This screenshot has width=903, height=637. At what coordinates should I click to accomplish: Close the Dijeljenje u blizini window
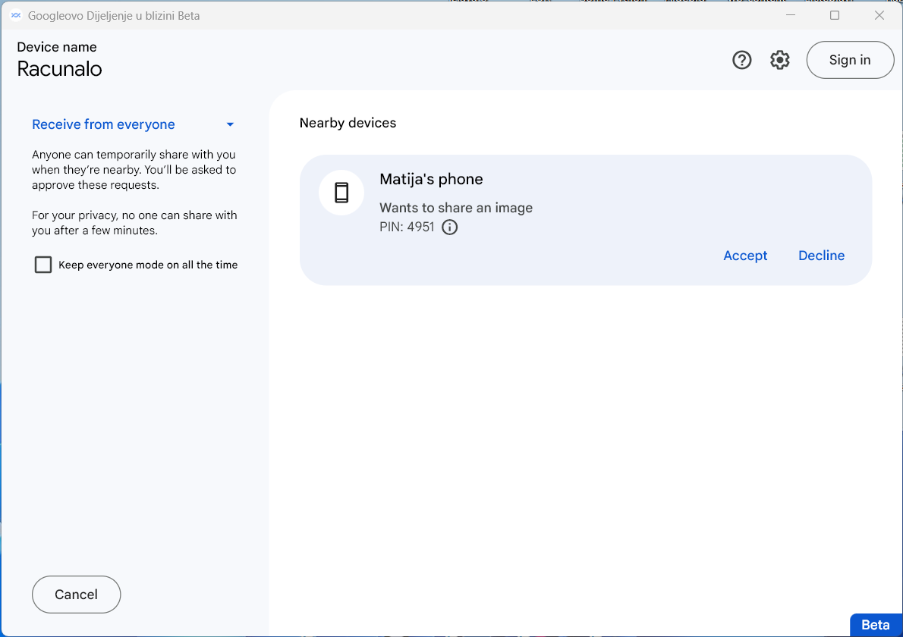pyautogui.click(x=879, y=15)
